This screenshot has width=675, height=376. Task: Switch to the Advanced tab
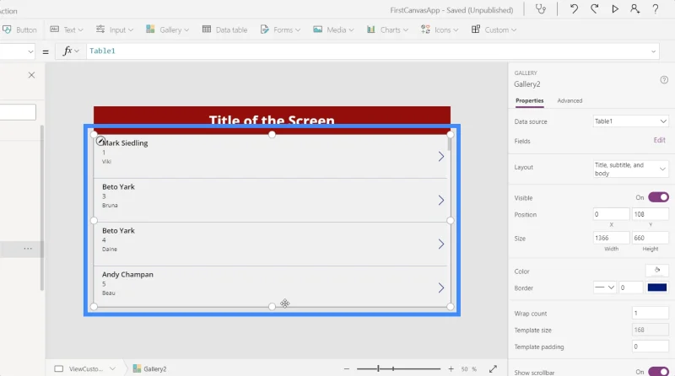pos(570,100)
